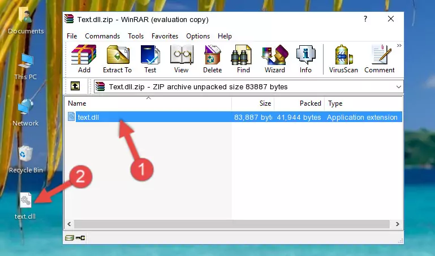Open the Favorites menu

tap(165, 36)
